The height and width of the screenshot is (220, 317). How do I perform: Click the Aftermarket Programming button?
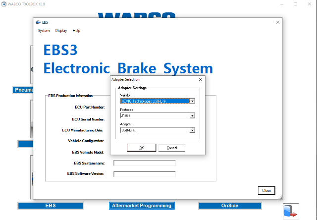pos(142,206)
